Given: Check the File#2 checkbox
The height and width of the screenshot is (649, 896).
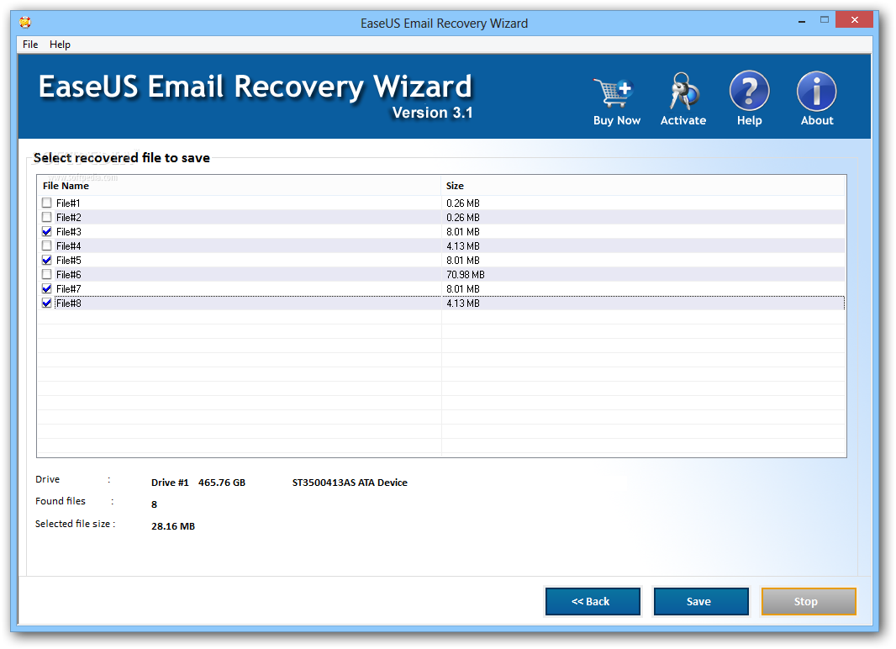Looking at the screenshot, I should coord(47,217).
